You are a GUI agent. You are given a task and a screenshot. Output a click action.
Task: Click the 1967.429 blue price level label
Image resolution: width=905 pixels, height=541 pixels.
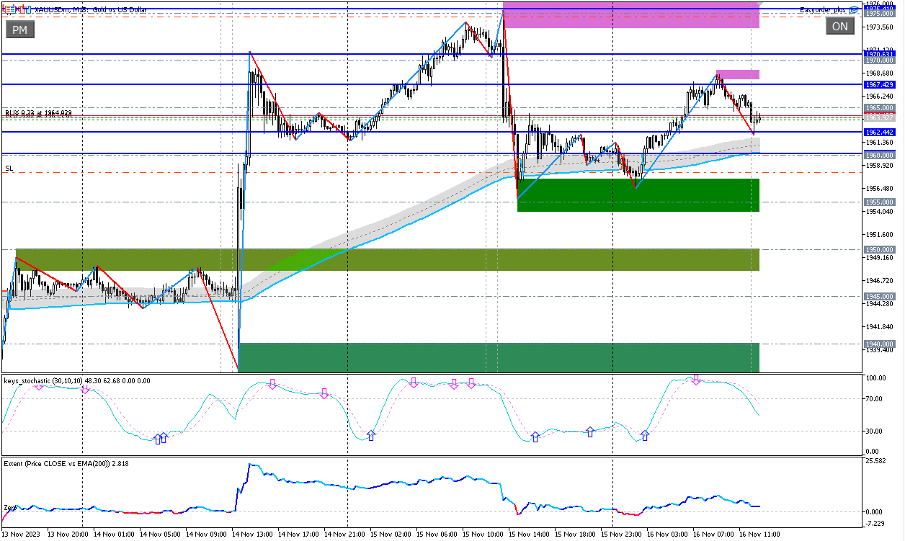[879, 85]
